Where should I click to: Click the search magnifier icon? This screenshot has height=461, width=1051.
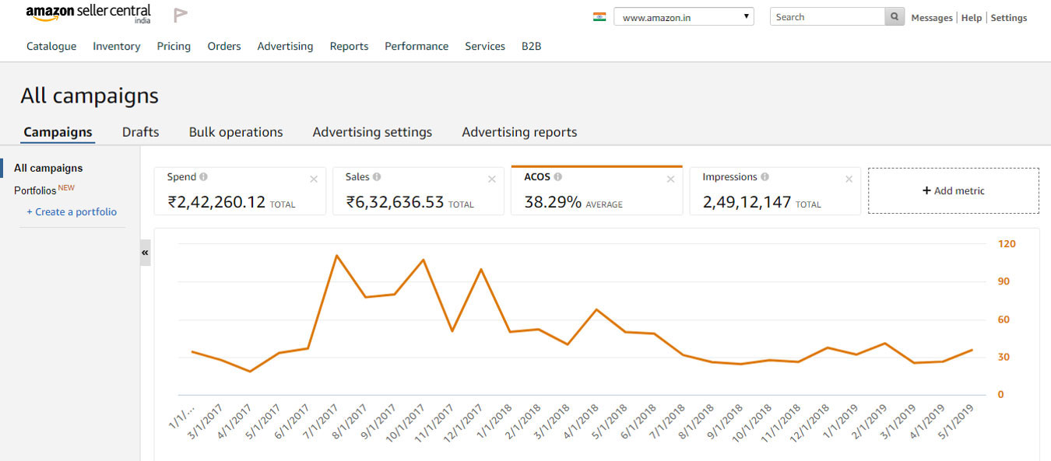tap(895, 17)
